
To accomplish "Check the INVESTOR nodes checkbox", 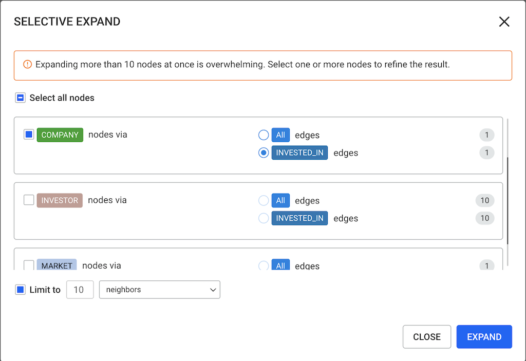I will pyautogui.click(x=29, y=200).
